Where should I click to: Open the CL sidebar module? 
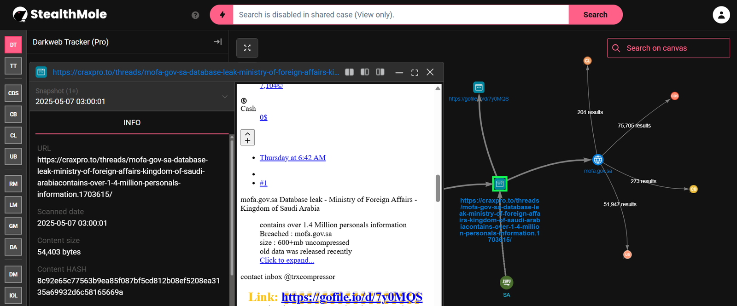(13, 135)
